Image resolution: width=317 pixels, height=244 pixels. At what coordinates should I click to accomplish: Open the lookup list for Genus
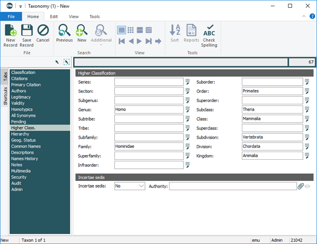(x=187, y=110)
